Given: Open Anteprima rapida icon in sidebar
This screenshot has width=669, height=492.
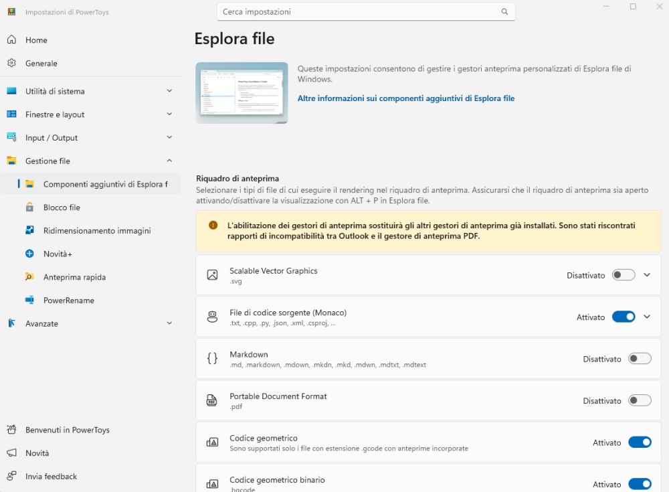Looking at the screenshot, I should click(29, 277).
